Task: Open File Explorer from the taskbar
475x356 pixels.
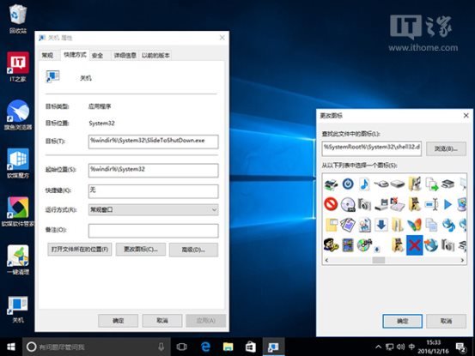Action: coord(228,347)
